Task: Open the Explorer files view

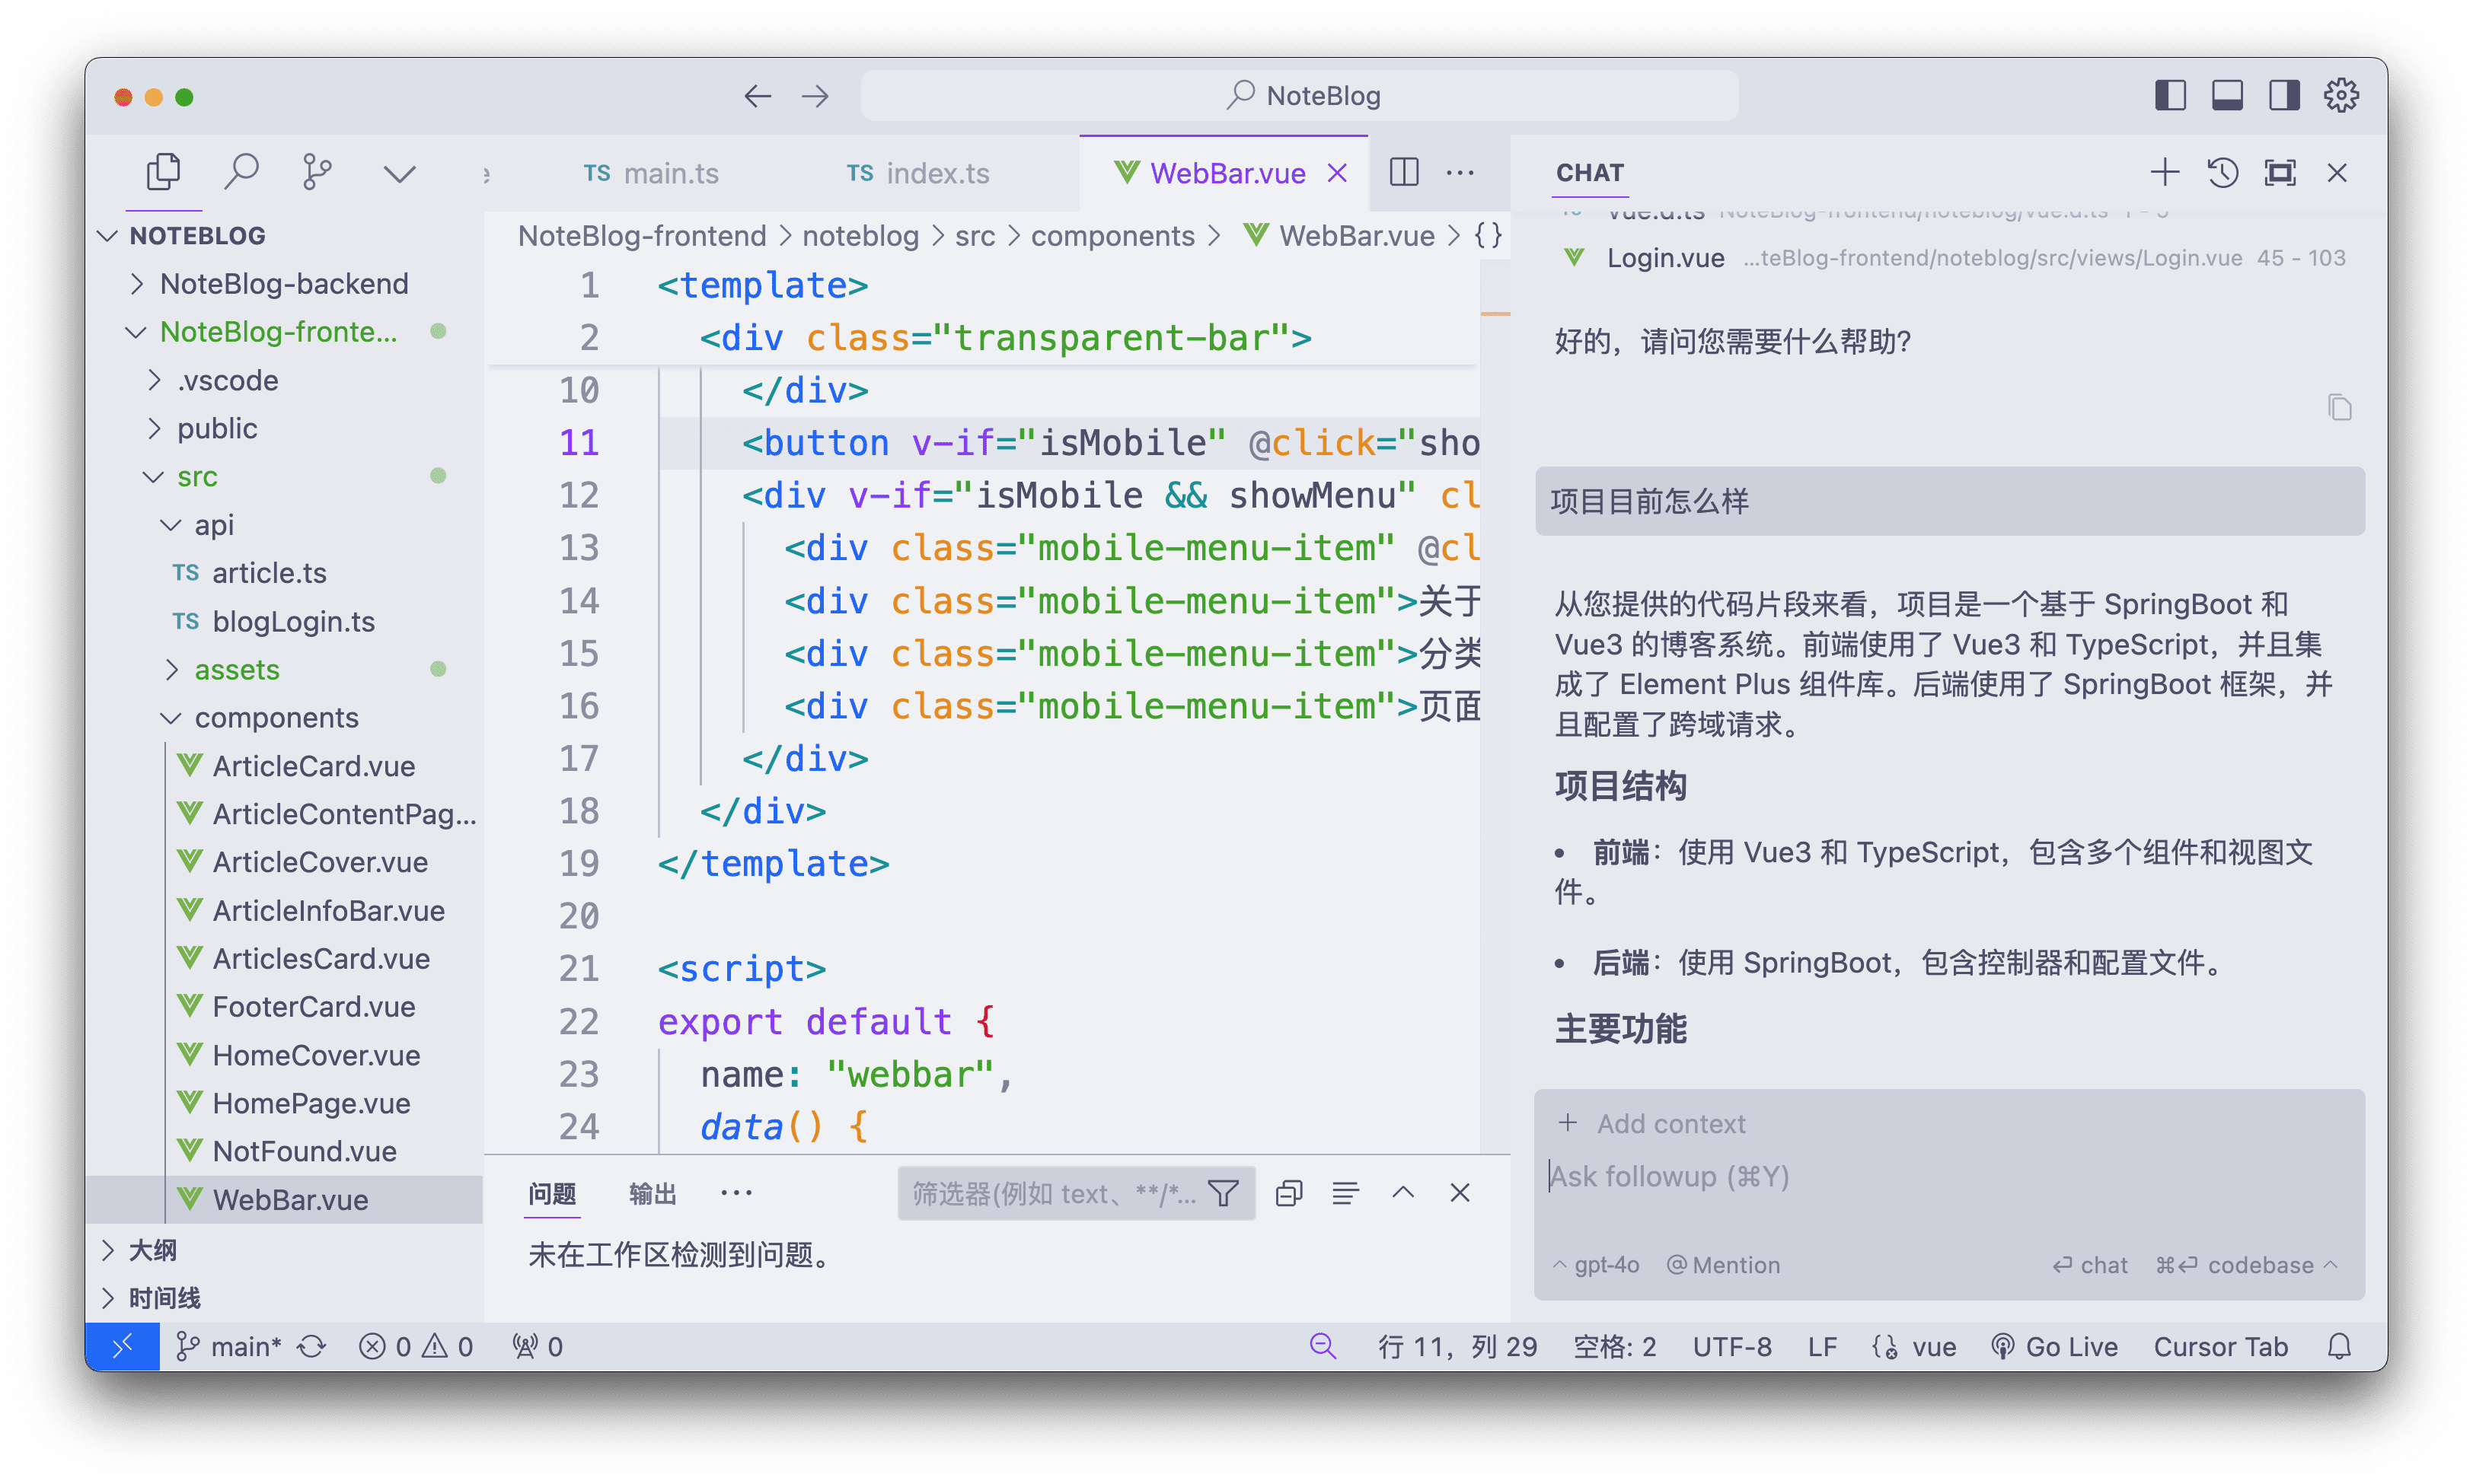Action: click(x=163, y=173)
